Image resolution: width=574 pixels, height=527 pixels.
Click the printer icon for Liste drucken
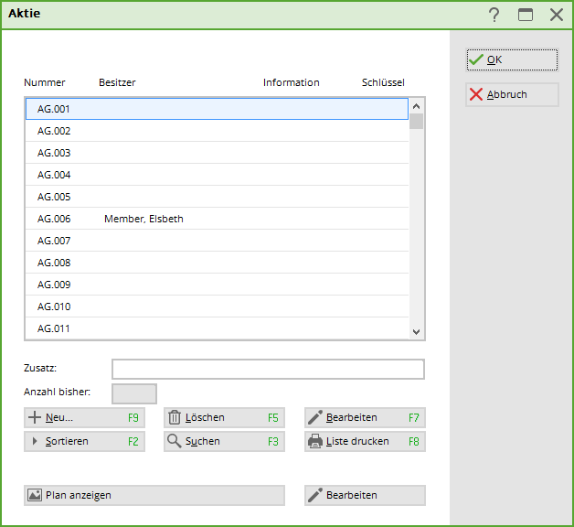(315, 442)
